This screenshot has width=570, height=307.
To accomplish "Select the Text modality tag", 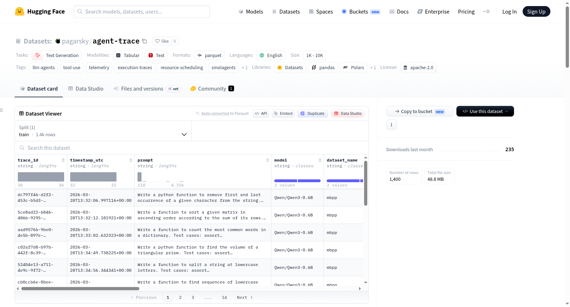I will (156, 55).
